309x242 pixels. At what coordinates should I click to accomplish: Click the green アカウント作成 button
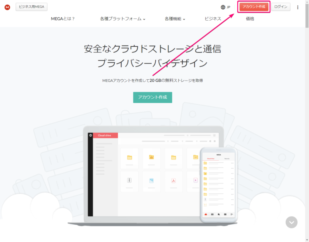152,97
